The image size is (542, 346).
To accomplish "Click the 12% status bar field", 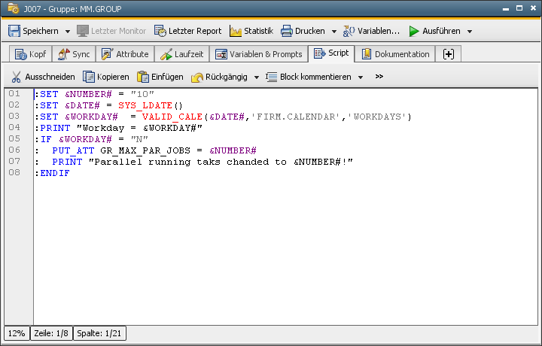I will pyautogui.click(x=17, y=333).
